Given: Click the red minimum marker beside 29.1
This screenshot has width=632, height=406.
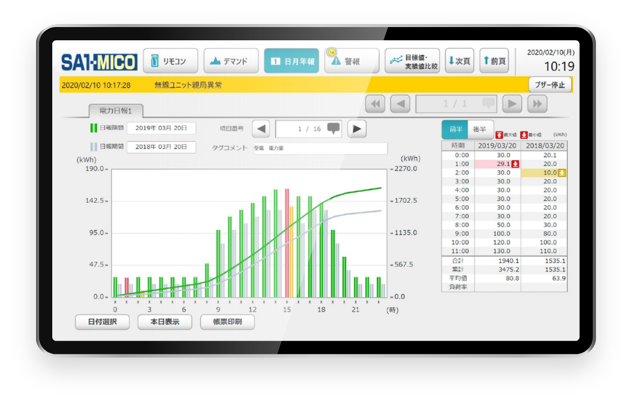Looking at the screenshot, I should pos(515,164).
